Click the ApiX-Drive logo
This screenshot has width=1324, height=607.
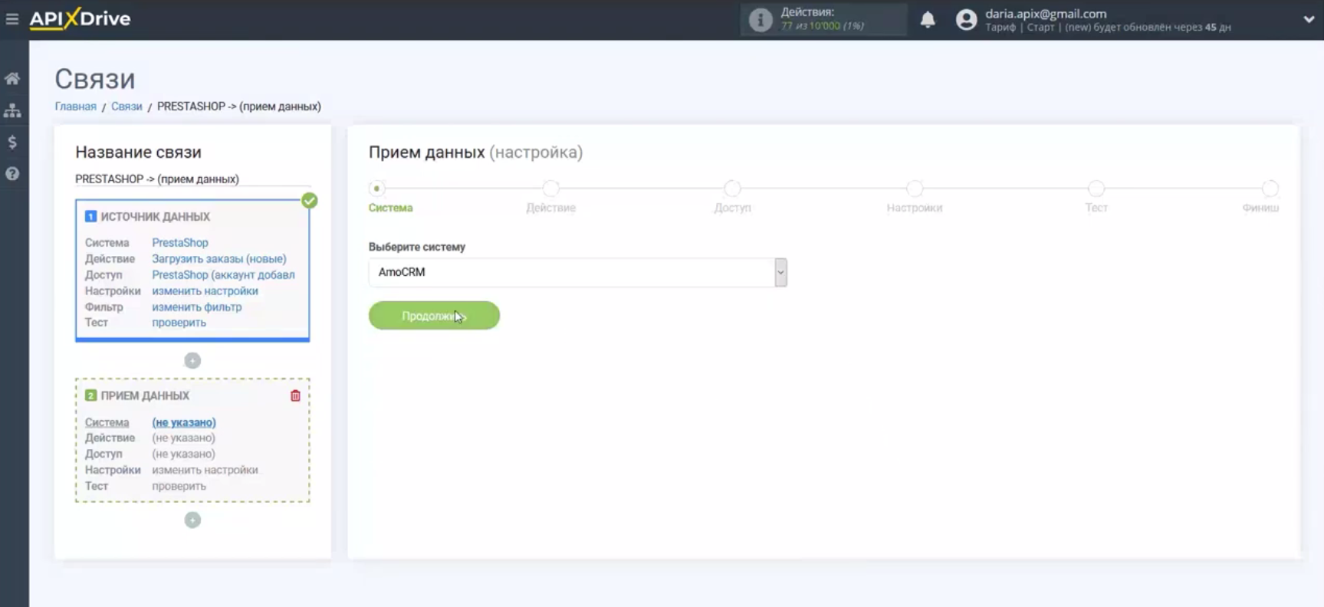click(x=80, y=18)
